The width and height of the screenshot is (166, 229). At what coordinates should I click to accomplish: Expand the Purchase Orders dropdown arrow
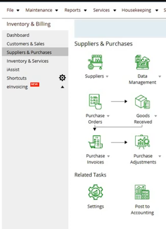(108, 116)
